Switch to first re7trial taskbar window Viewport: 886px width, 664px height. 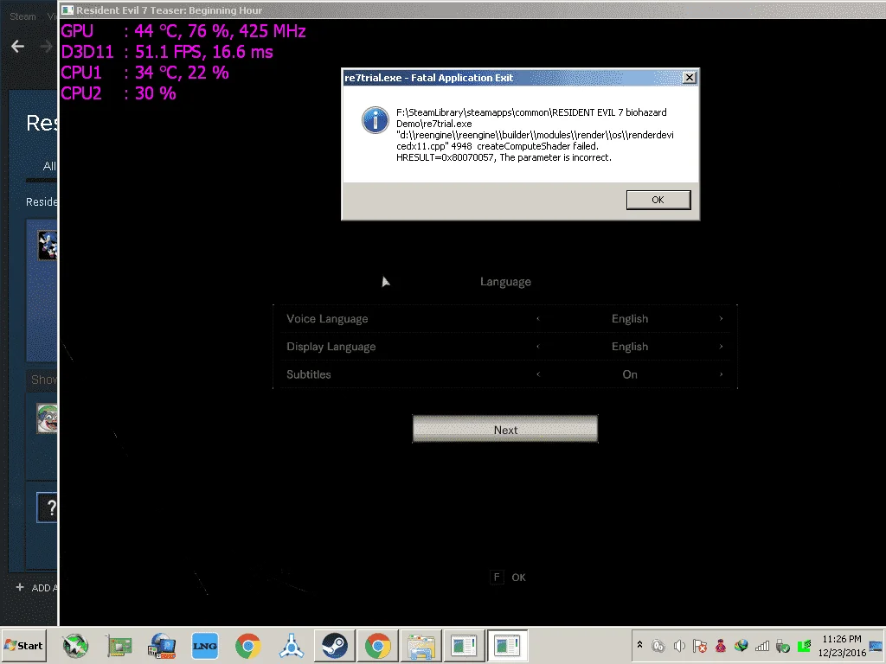pyautogui.click(x=464, y=646)
